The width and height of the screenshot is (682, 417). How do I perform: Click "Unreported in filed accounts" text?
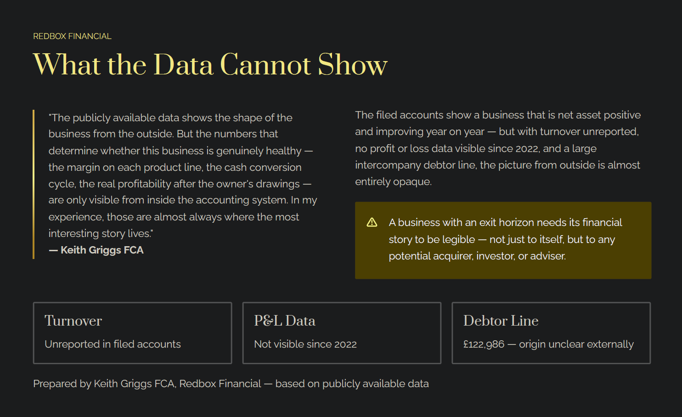click(x=113, y=344)
